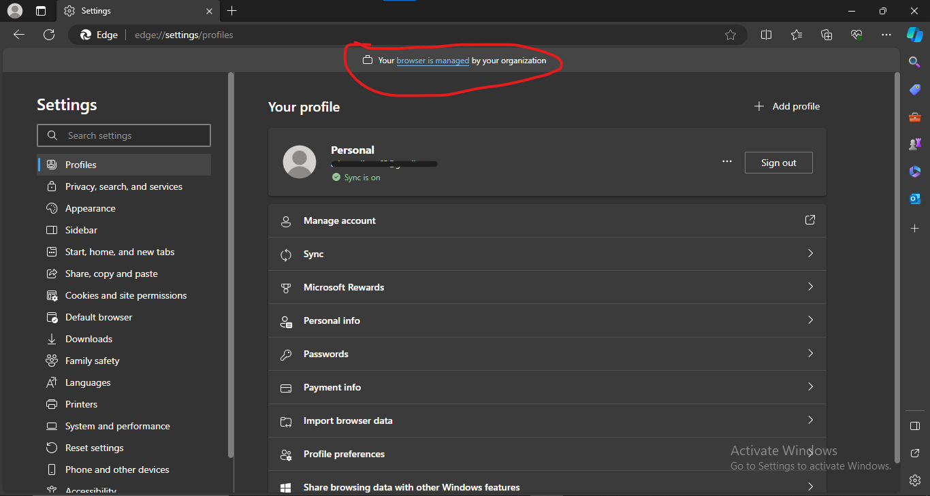Click the Search settings field
Viewport: 930px width, 496px height.
[x=124, y=135]
